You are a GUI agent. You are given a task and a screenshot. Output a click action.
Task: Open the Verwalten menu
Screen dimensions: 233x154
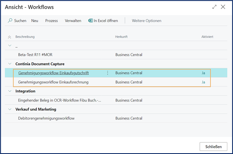click(x=73, y=21)
